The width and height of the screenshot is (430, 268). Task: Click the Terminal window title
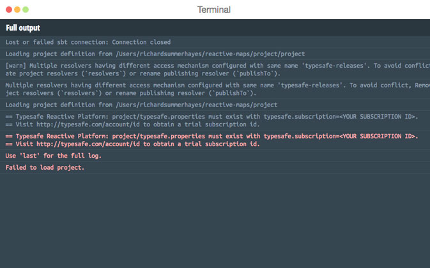pos(214,10)
